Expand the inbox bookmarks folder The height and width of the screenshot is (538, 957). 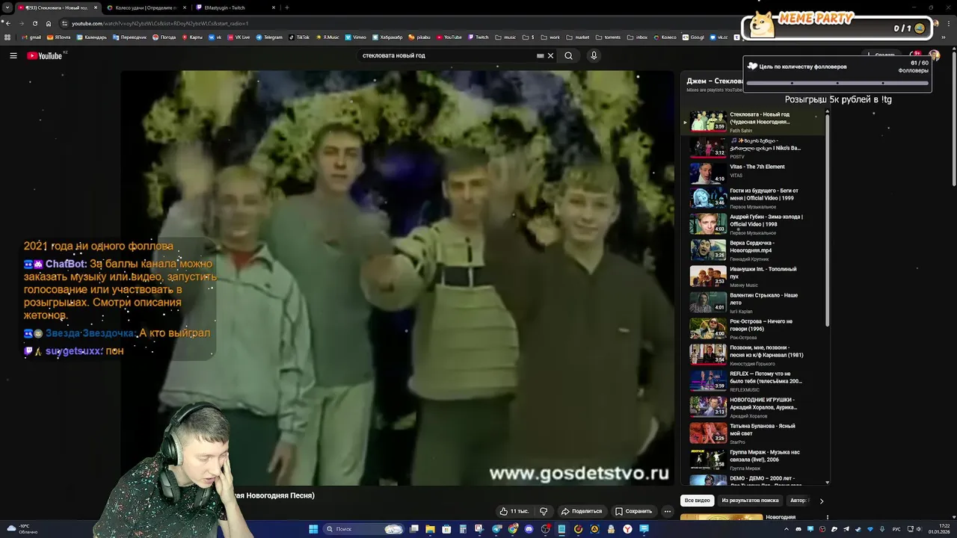(x=638, y=37)
